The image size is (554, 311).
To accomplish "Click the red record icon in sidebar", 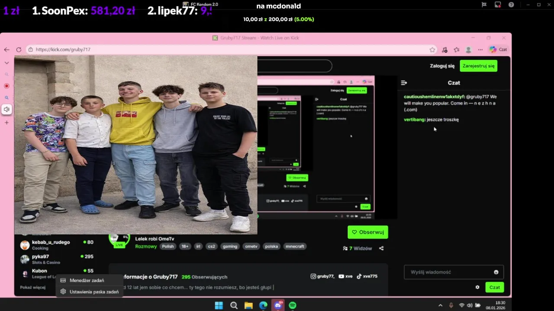I will click(x=6, y=86).
